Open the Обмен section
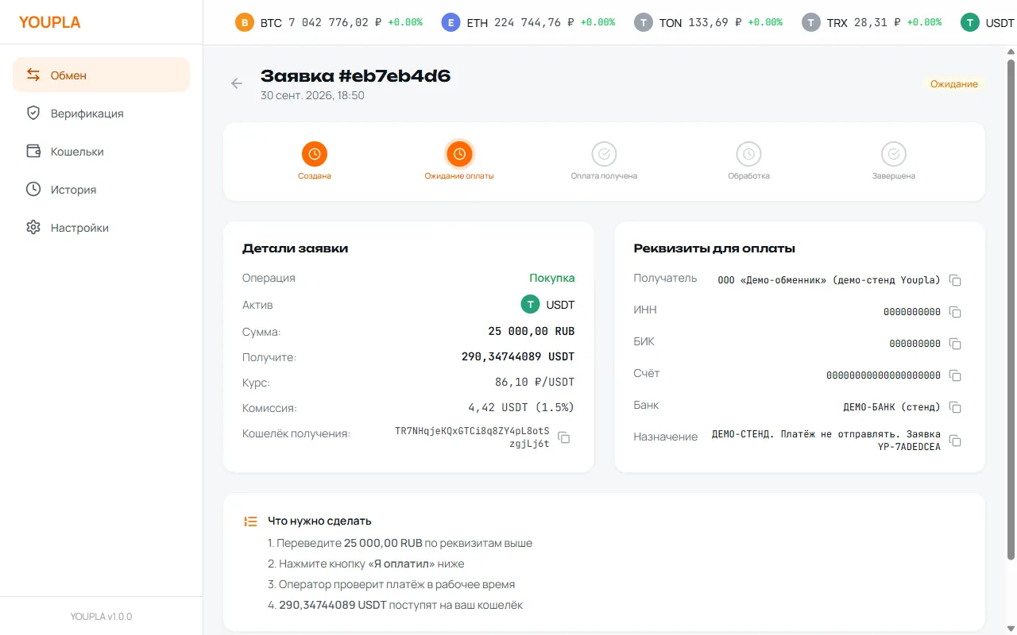1017x635 pixels. point(102,75)
